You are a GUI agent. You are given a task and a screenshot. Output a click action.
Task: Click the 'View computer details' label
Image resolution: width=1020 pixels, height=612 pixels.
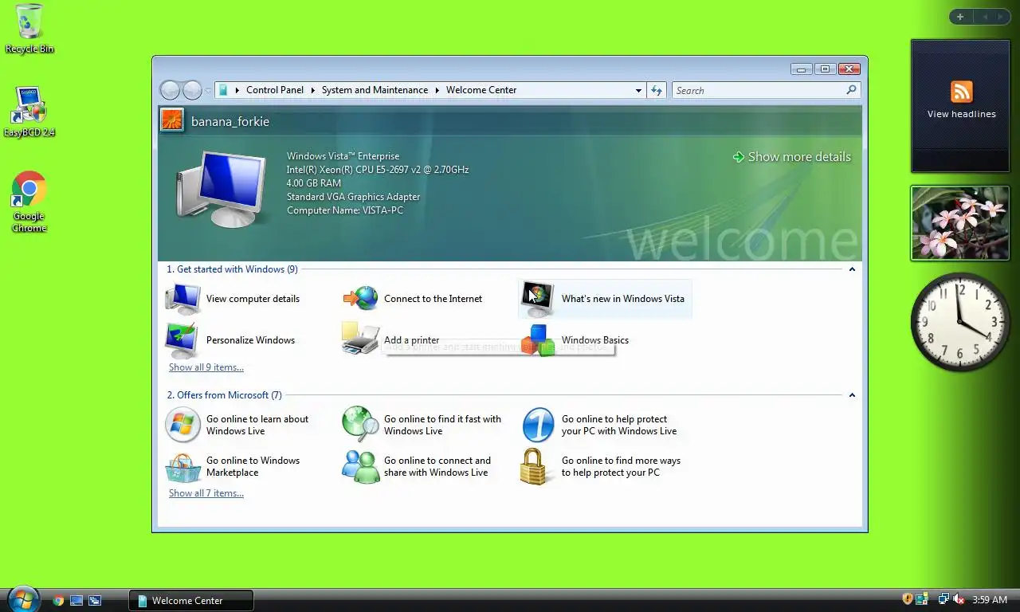click(253, 299)
